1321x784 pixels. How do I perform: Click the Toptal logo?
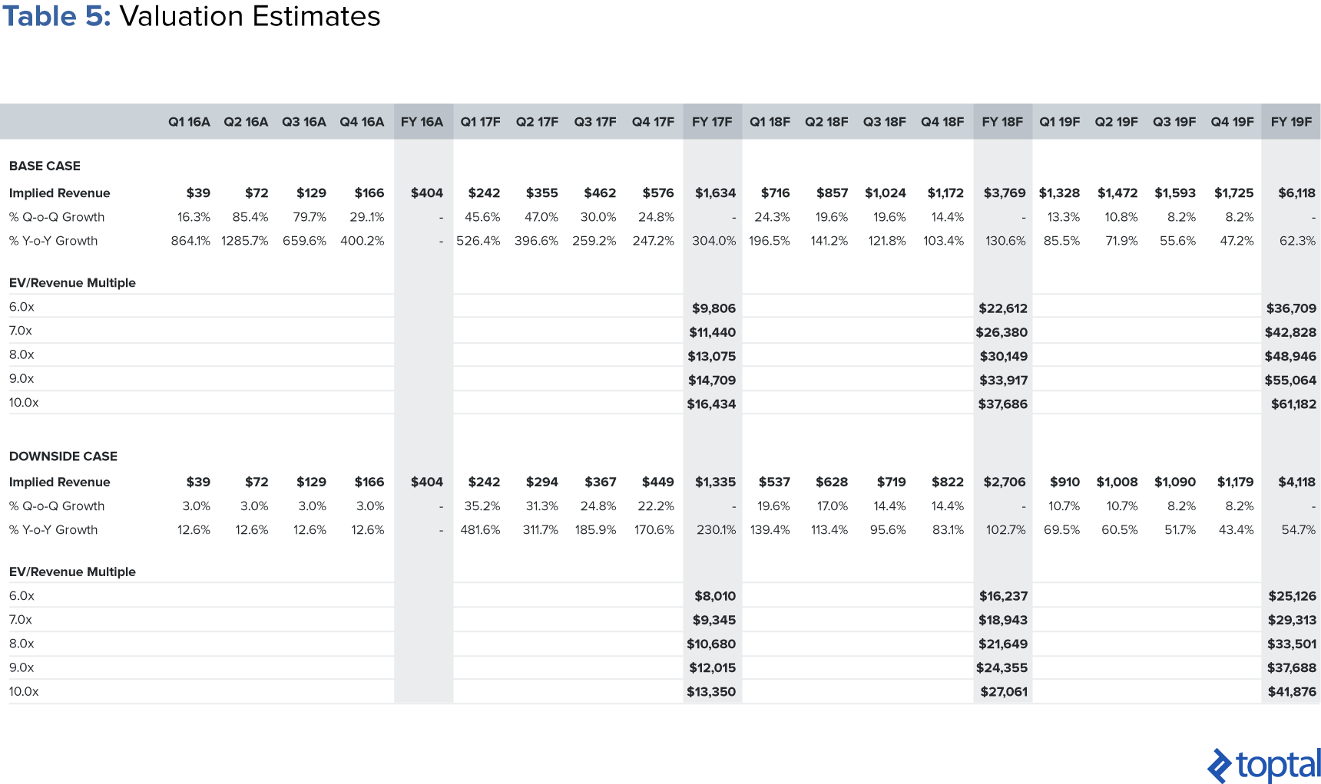(x=1264, y=766)
